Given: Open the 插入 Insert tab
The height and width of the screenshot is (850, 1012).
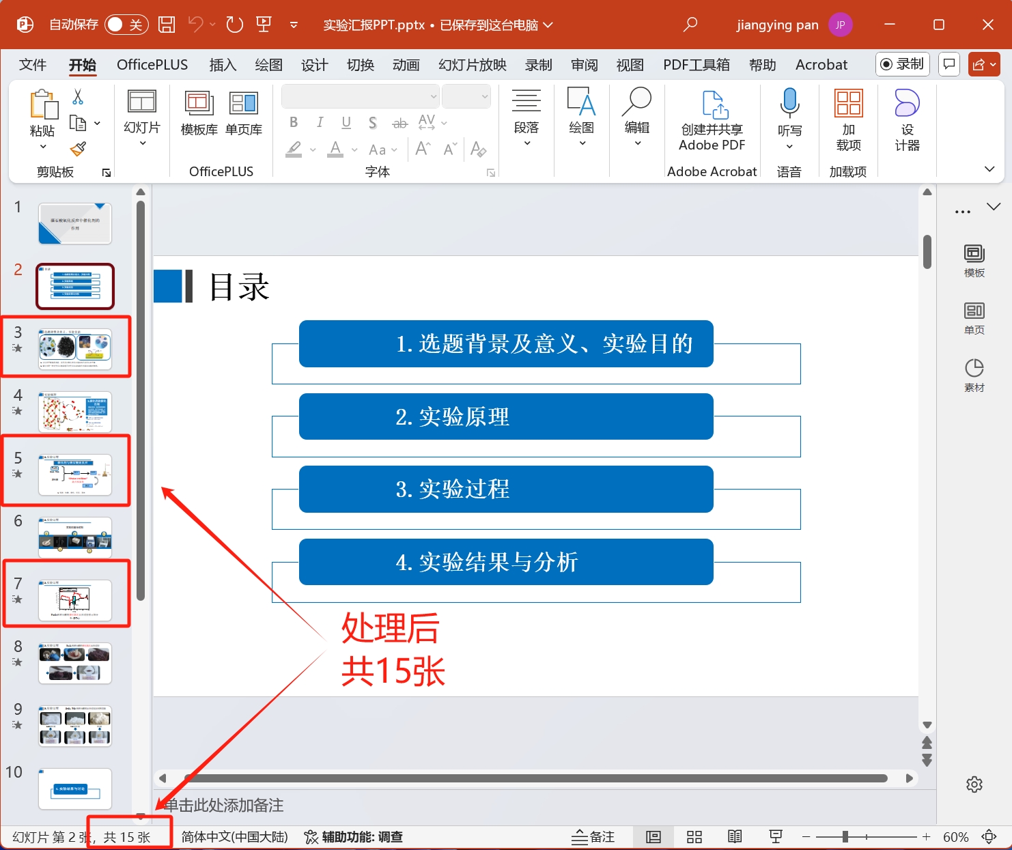Looking at the screenshot, I should point(223,65).
